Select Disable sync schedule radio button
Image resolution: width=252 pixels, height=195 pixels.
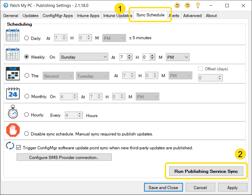(x=26, y=134)
